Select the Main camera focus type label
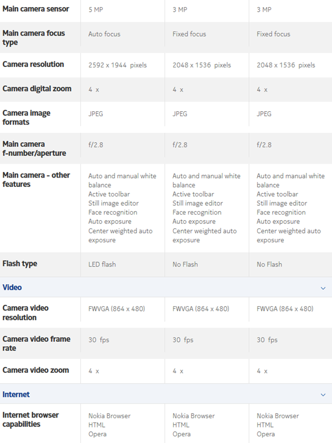 (x=34, y=38)
